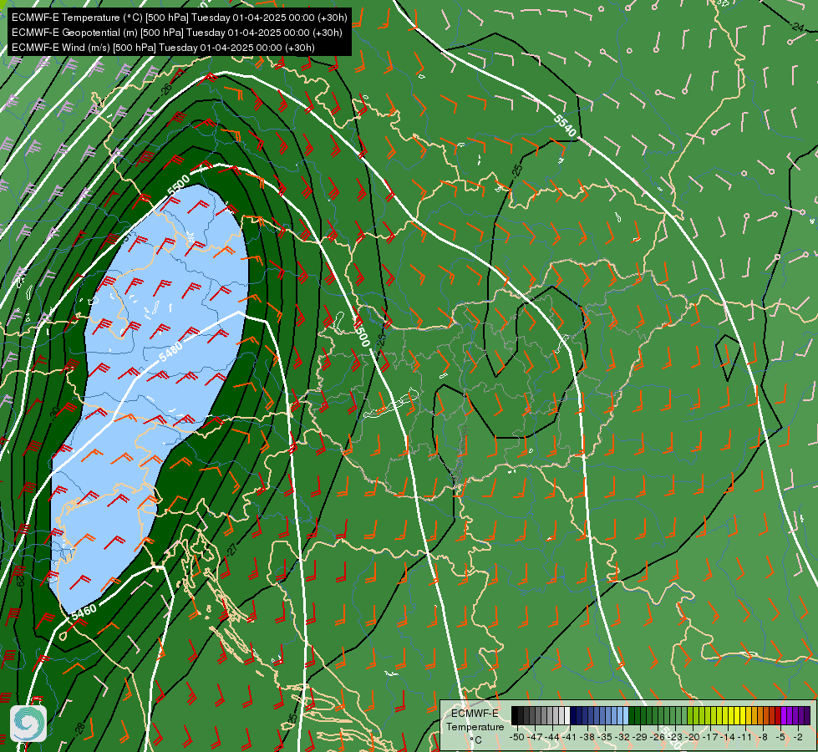Click the 5540 geopotential contour label

(x=565, y=126)
